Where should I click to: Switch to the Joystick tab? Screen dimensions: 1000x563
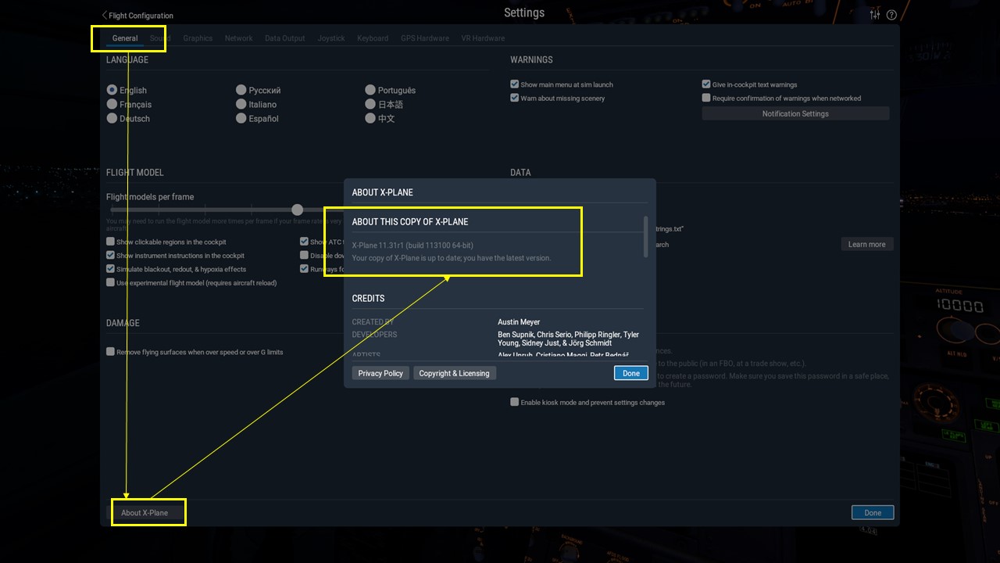tap(331, 38)
